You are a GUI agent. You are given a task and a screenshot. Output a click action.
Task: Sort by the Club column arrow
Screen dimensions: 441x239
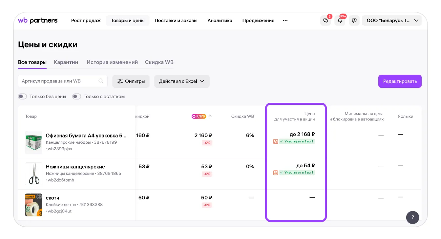210,116
